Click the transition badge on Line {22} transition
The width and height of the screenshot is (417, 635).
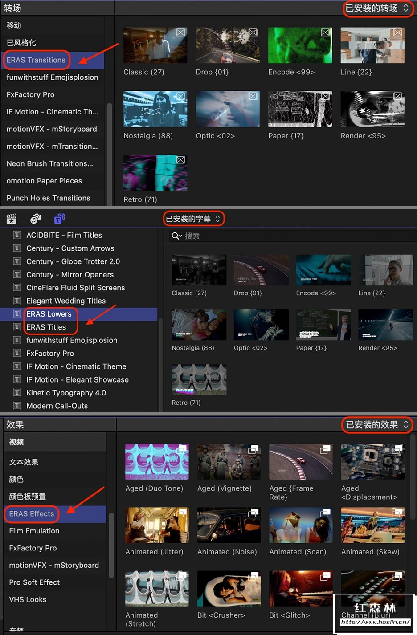(x=398, y=33)
